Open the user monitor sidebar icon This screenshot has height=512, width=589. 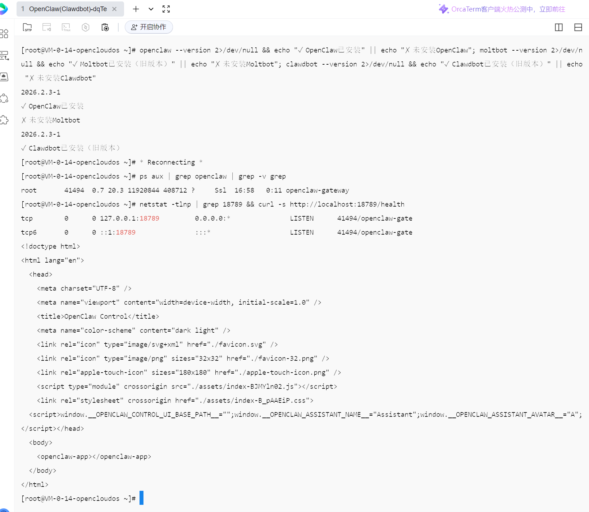click(x=4, y=77)
